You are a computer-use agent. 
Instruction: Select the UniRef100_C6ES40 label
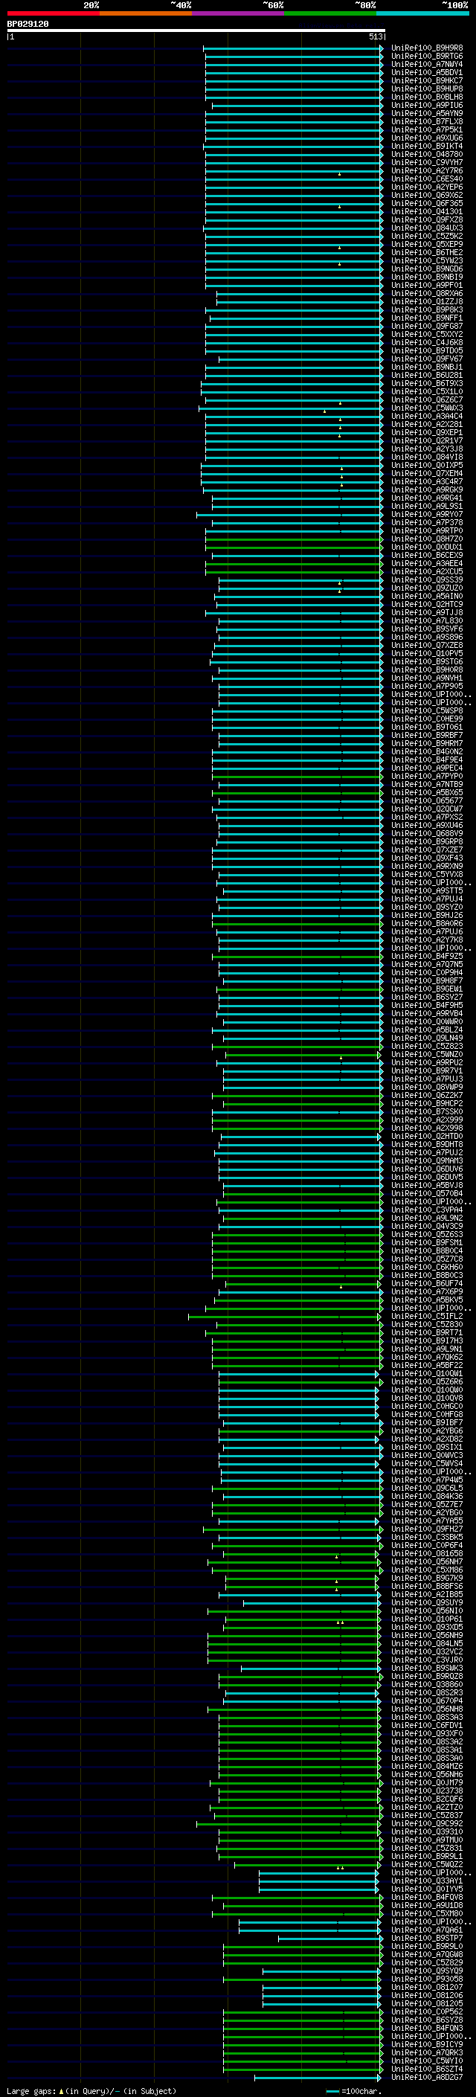pos(427,179)
